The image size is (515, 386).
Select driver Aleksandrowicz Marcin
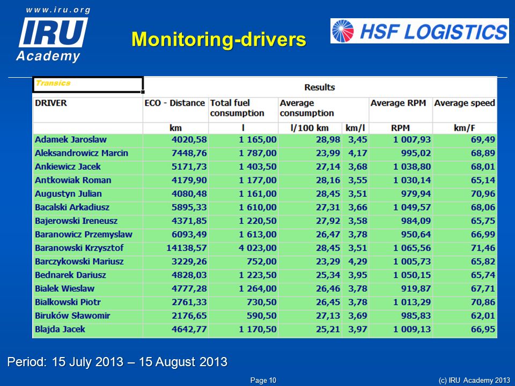click(82, 153)
